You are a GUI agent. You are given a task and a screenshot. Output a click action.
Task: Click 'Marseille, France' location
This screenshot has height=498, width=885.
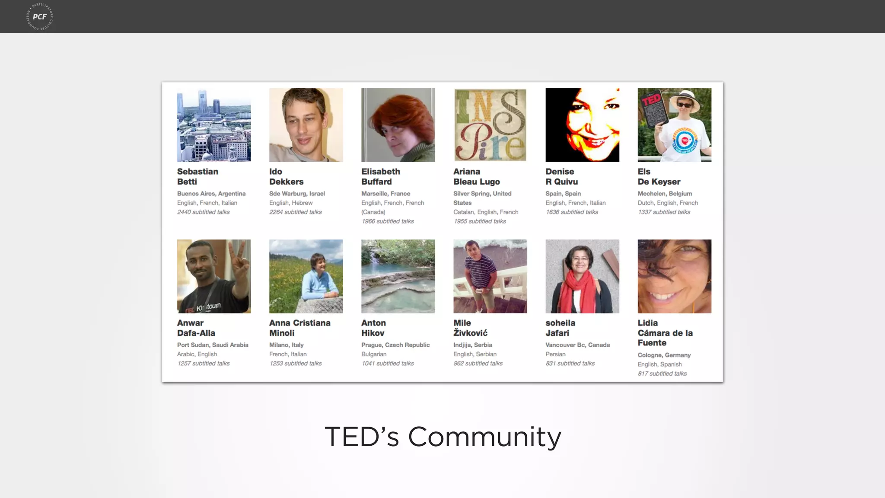click(385, 193)
